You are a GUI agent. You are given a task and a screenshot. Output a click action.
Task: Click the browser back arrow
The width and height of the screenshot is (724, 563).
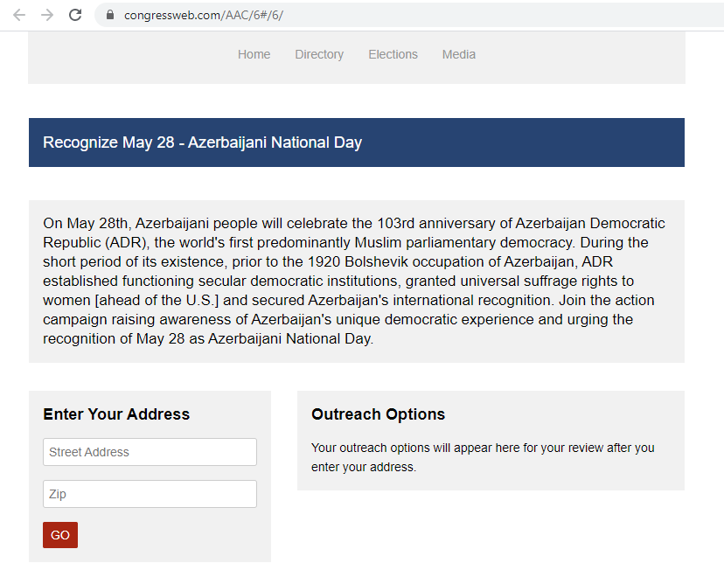tap(19, 15)
